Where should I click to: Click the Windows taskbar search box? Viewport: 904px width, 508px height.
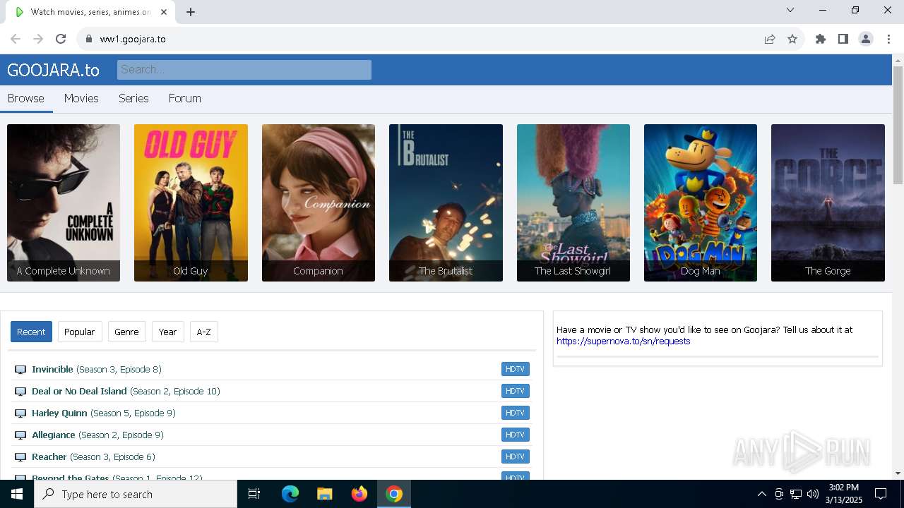click(x=136, y=494)
